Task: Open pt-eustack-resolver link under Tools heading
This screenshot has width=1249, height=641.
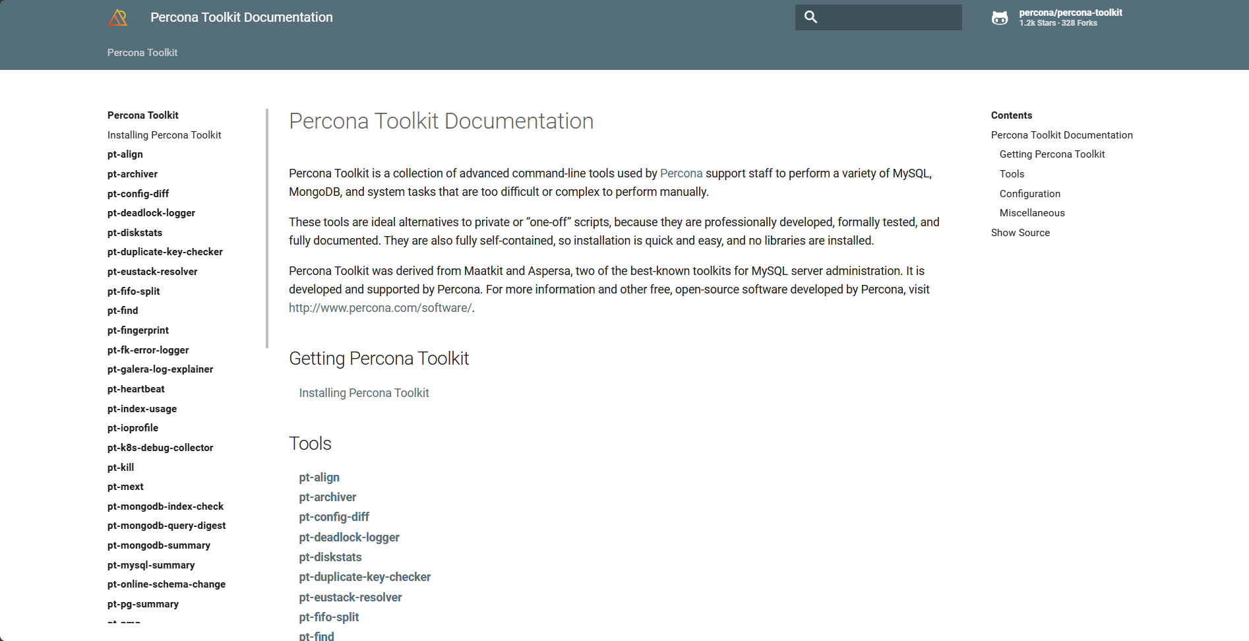Action: coord(350,597)
